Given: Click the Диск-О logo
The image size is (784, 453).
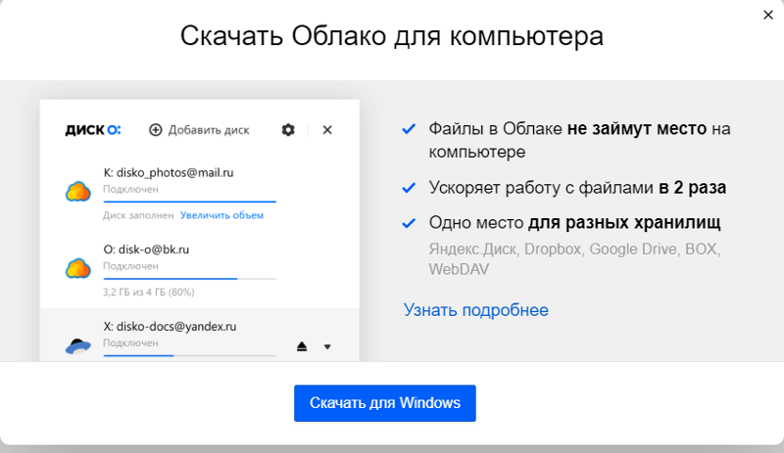Looking at the screenshot, I should [x=93, y=130].
